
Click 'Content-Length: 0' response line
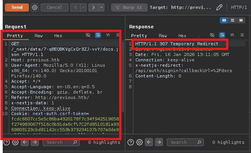[158, 76]
